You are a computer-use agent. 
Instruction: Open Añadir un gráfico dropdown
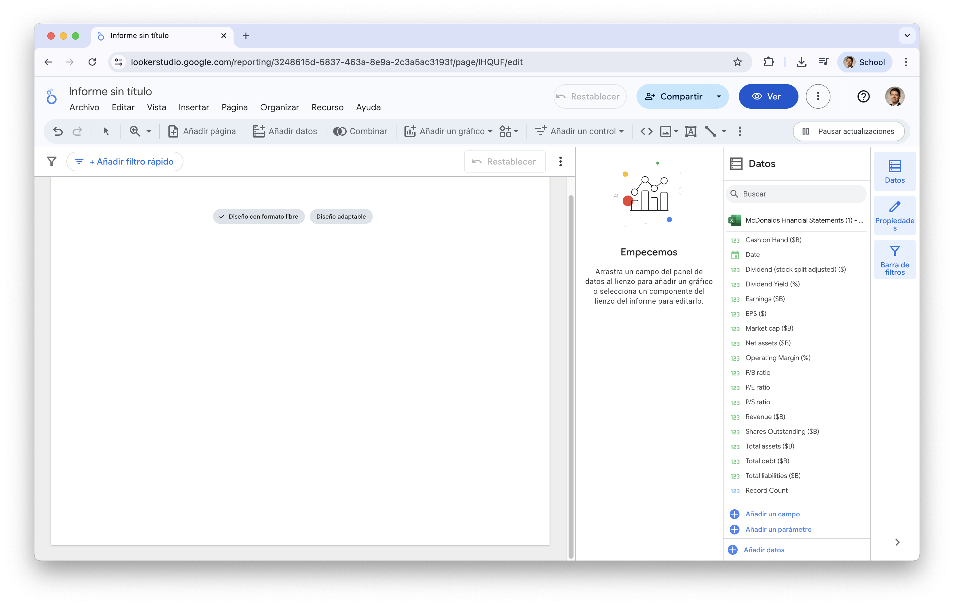[448, 131]
